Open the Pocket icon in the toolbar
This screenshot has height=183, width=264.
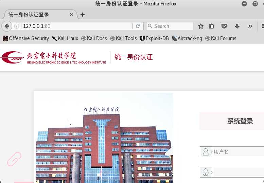pos(224,26)
